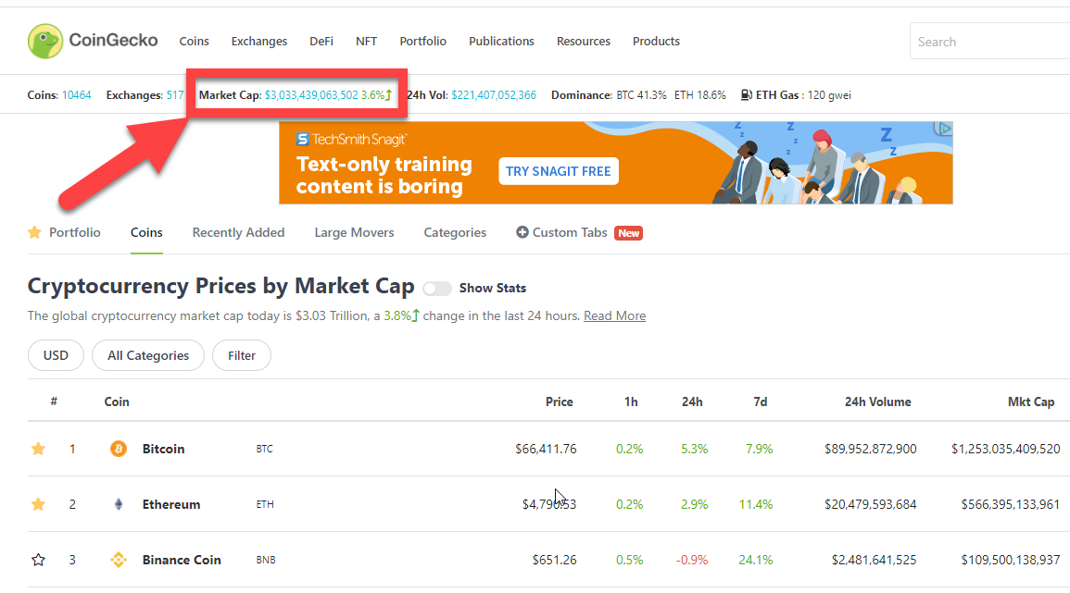Image resolution: width=1070 pixels, height=593 pixels.
Task: Click the Binance Coin icon
Action: [118, 560]
